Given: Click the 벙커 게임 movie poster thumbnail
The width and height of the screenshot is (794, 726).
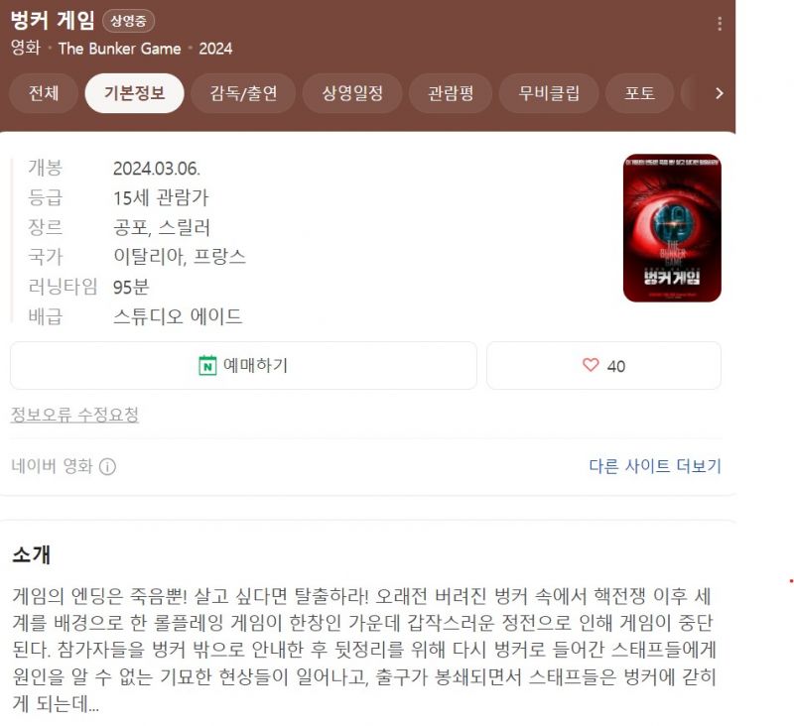Looking at the screenshot, I should [x=672, y=228].
